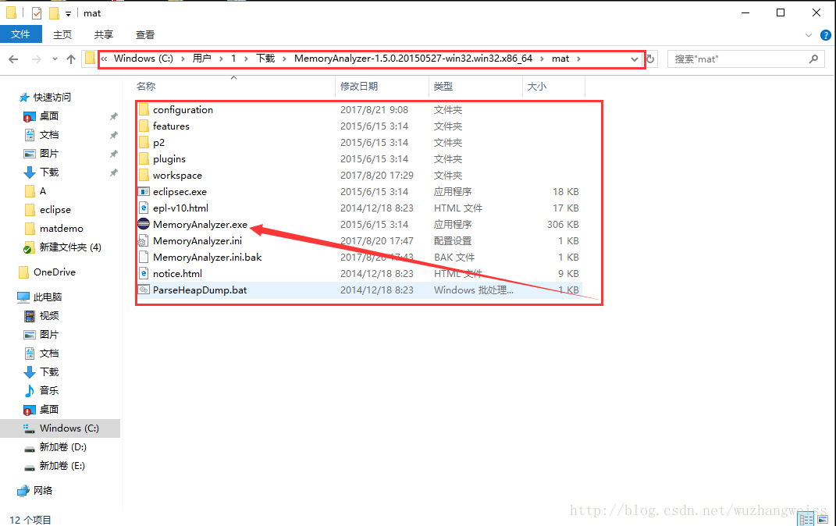Screen dimensions: 836x526
Task: Open eclipse folder in sidebar
Action: pyautogui.click(x=55, y=209)
